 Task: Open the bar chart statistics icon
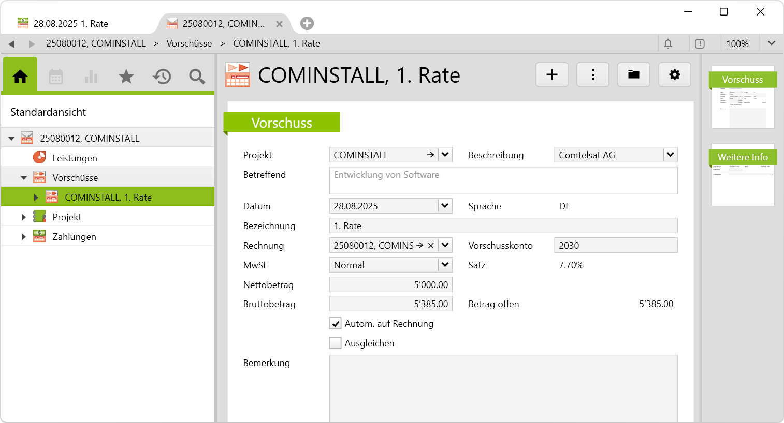tap(91, 77)
